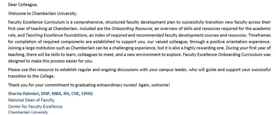The width and height of the screenshot is (276, 115).
Task: Click 'National Dean of Faculty' title
Action: [31, 100]
